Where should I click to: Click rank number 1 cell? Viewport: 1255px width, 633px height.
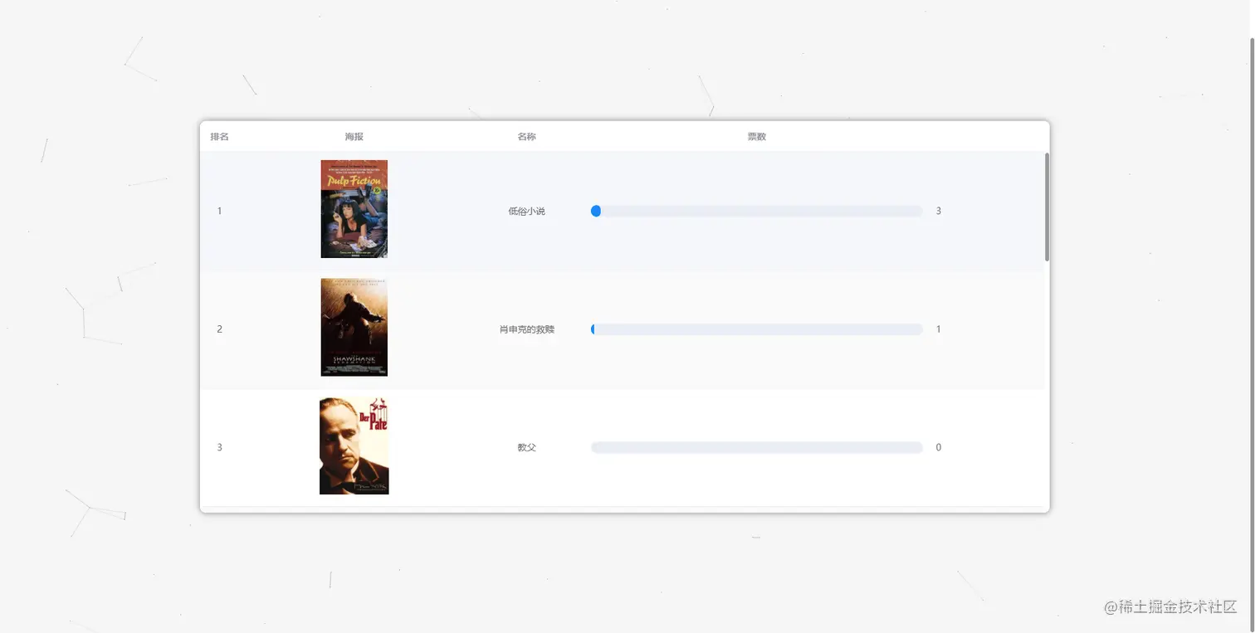click(219, 211)
